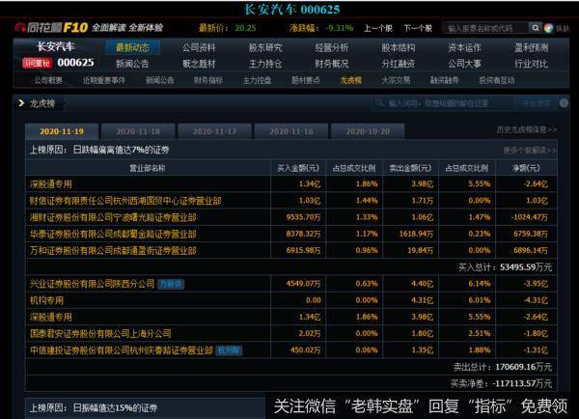Screen dimensions: 579x419
Task: Switch to the 2020-10-20 date tab
Action: (x=368, y=131)
